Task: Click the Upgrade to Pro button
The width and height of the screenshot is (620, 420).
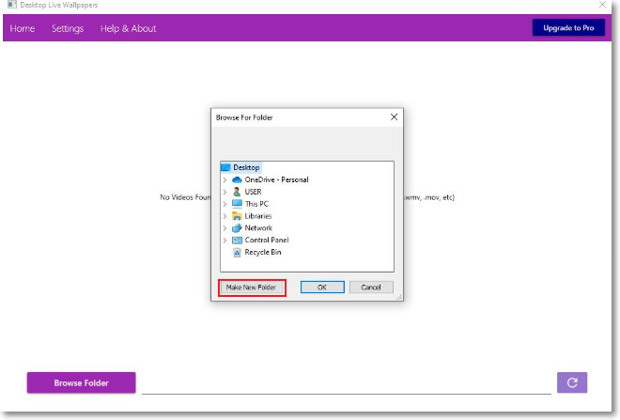Action: [568, 27]
